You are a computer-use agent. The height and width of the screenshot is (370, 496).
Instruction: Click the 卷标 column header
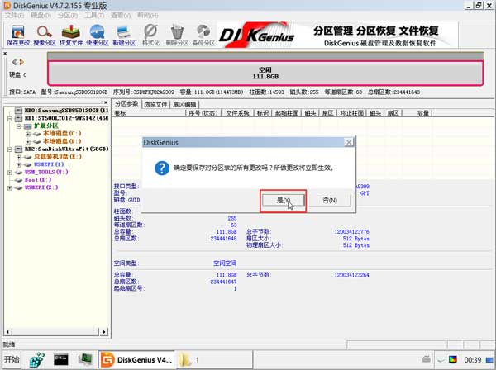[x=150, y=113]
